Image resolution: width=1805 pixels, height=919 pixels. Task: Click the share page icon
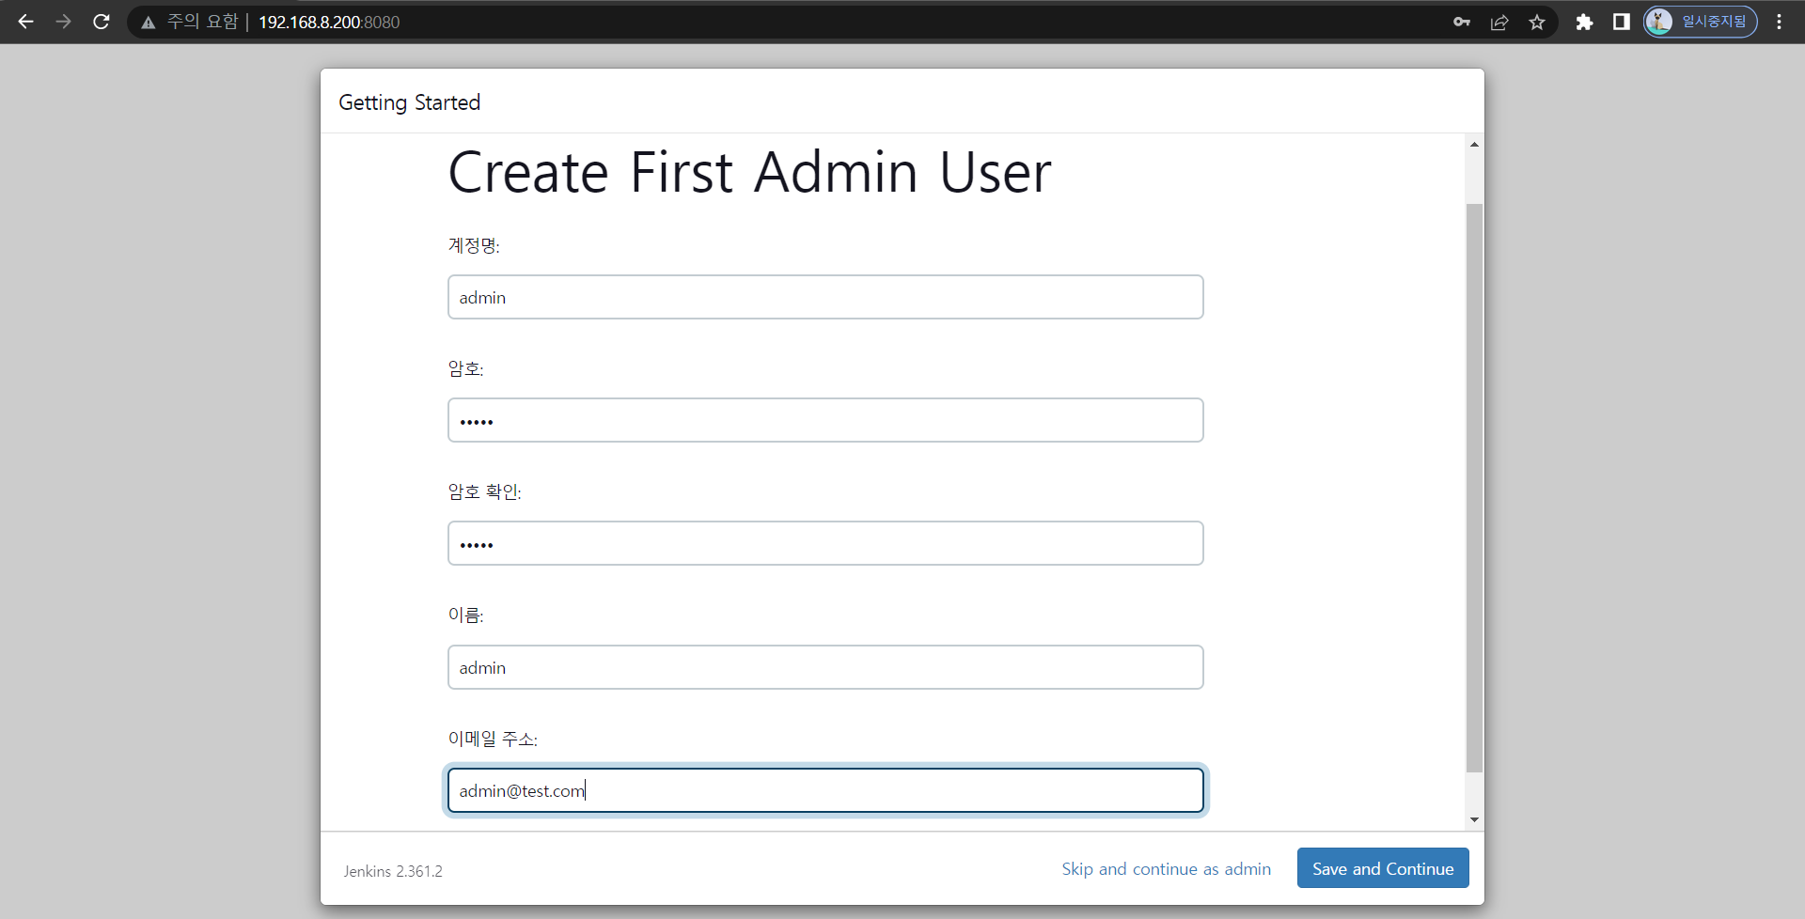(1499, 22)
